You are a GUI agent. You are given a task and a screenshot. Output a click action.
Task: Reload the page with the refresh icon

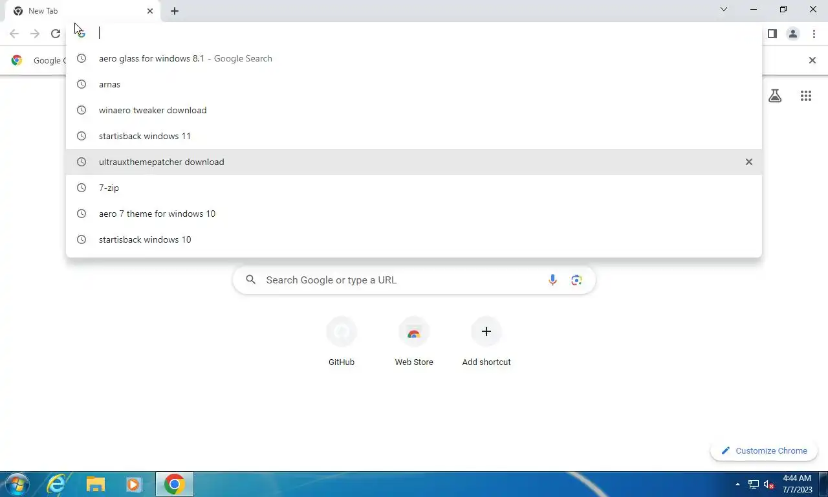(x=56, y=34)
